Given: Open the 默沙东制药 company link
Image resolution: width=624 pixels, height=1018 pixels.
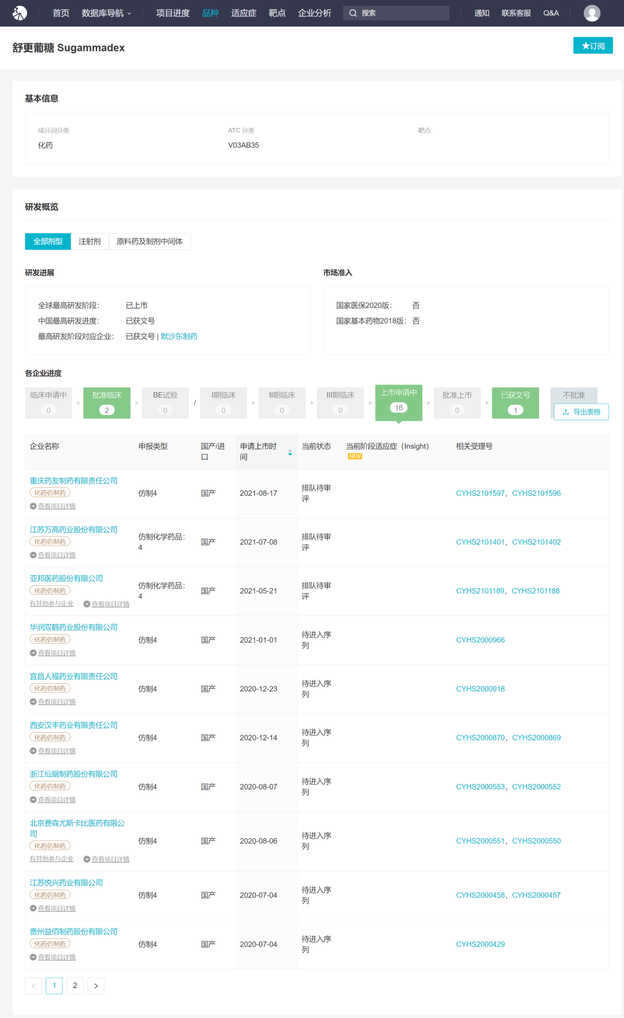Looking at the screenshot, I should [179, 336].
